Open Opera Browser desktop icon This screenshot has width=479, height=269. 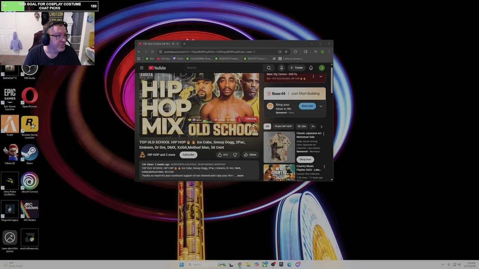pos(30,98)
